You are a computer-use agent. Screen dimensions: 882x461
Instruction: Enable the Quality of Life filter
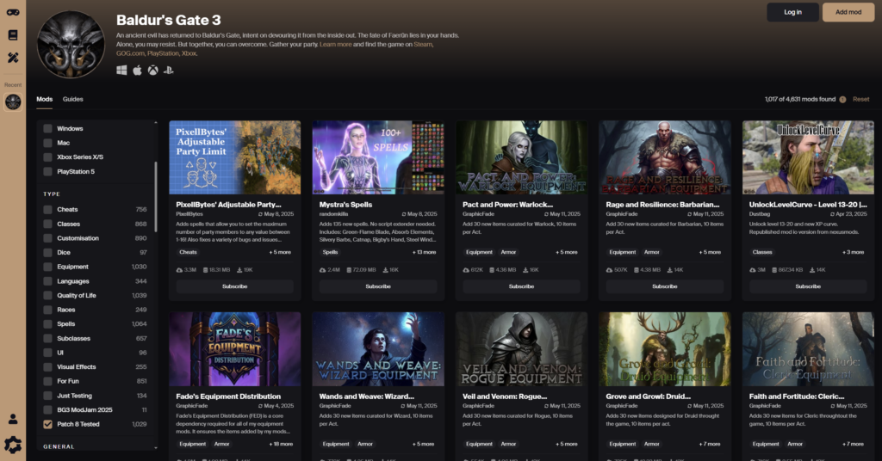48,295
